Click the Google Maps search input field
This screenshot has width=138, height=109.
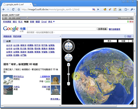[62, 29]
